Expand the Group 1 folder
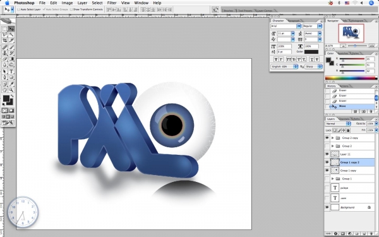The height and width of the screenshot is (237, 379). (x=333, y=179)
